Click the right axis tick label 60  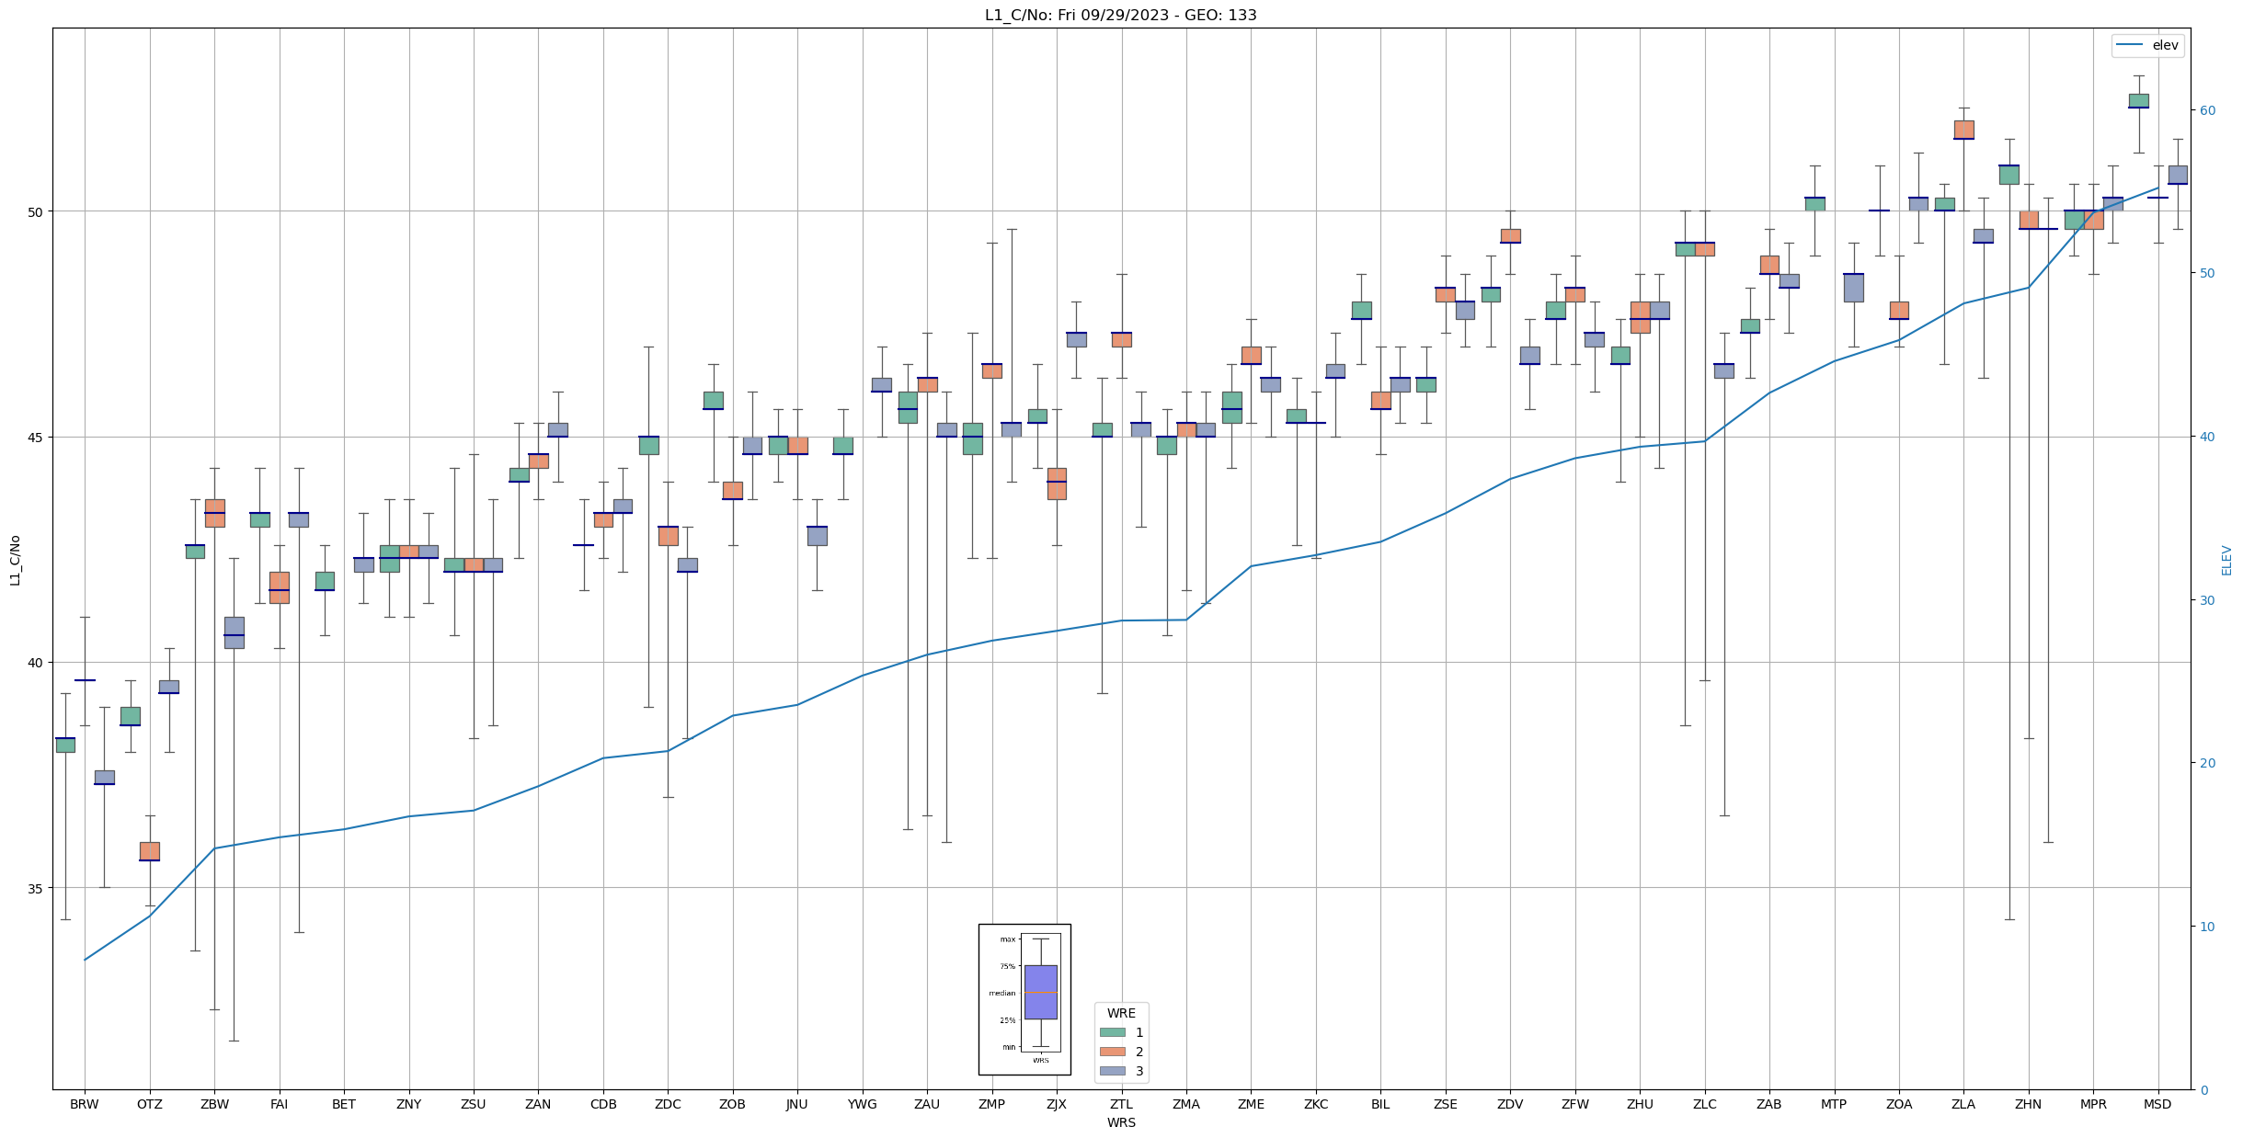(x=2206, y=110)
